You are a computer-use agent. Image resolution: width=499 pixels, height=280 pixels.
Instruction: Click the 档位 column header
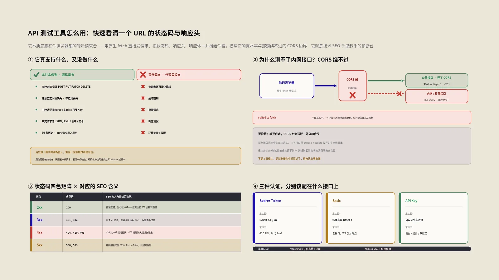pos(39,197)
